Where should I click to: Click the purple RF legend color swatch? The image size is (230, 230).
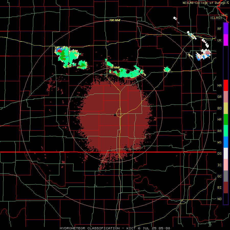226,29
